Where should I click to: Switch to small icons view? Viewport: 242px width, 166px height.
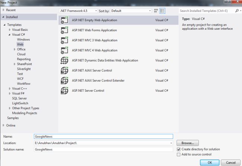point(156,11)
